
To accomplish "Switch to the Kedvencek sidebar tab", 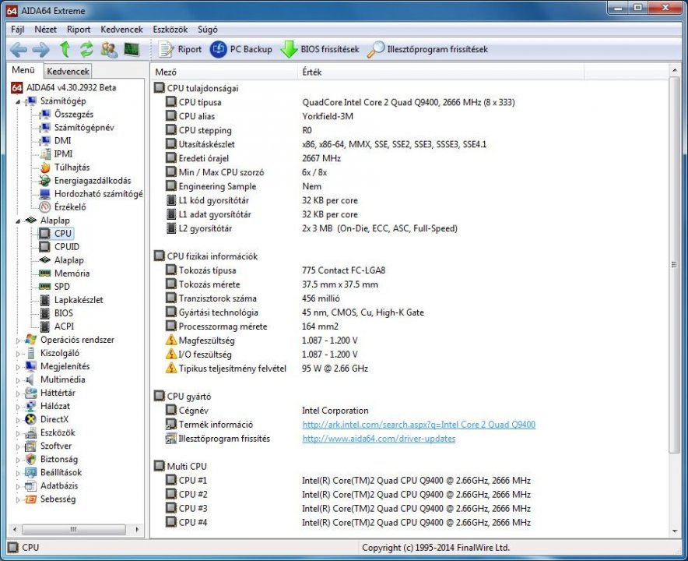I will pos(68,71).
